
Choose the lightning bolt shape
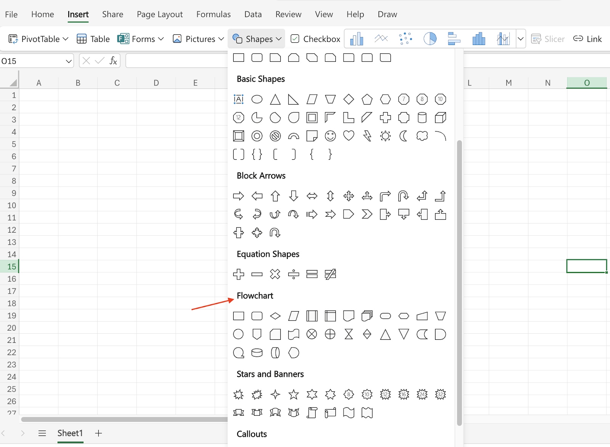367,136
